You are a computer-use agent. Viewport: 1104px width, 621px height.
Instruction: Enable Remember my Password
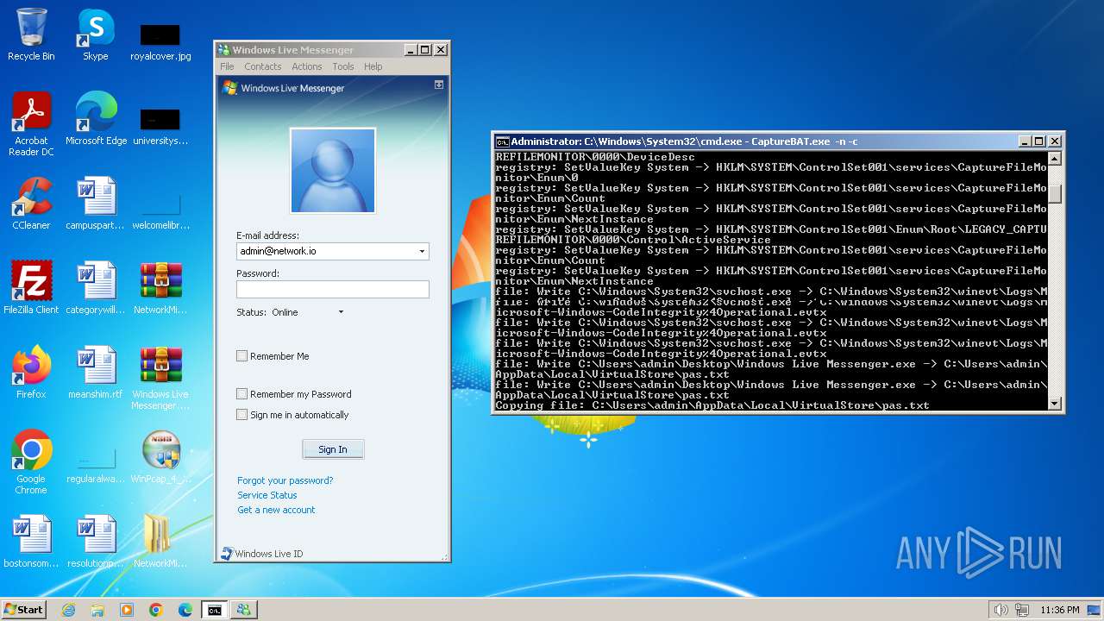(242, 393)
